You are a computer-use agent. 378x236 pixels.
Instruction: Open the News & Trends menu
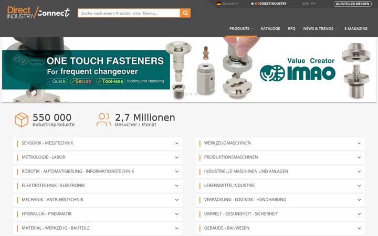click(320, 28)
